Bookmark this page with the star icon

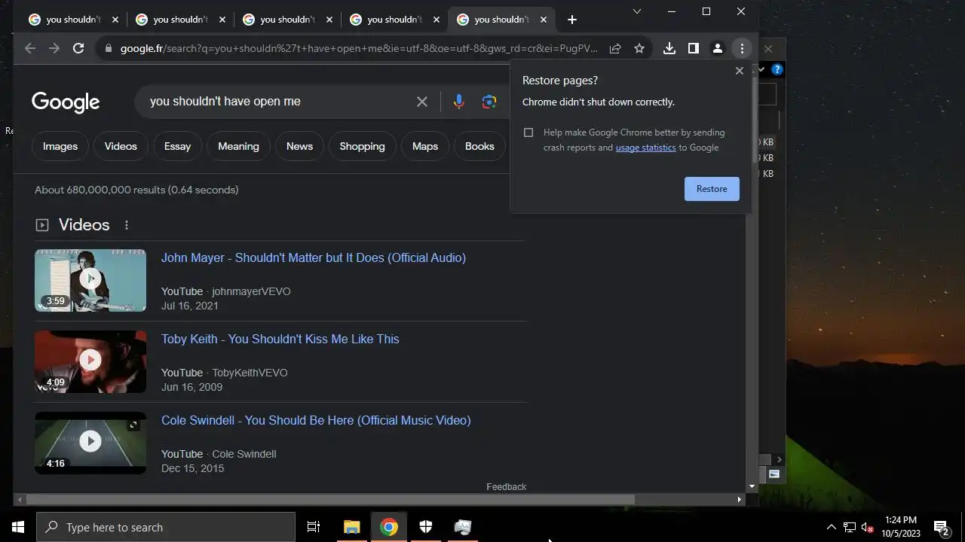[639, 48]
